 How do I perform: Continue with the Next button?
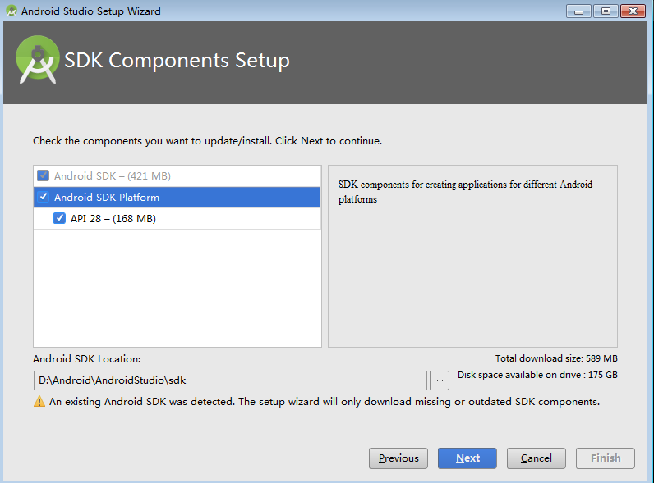[467, 458]
